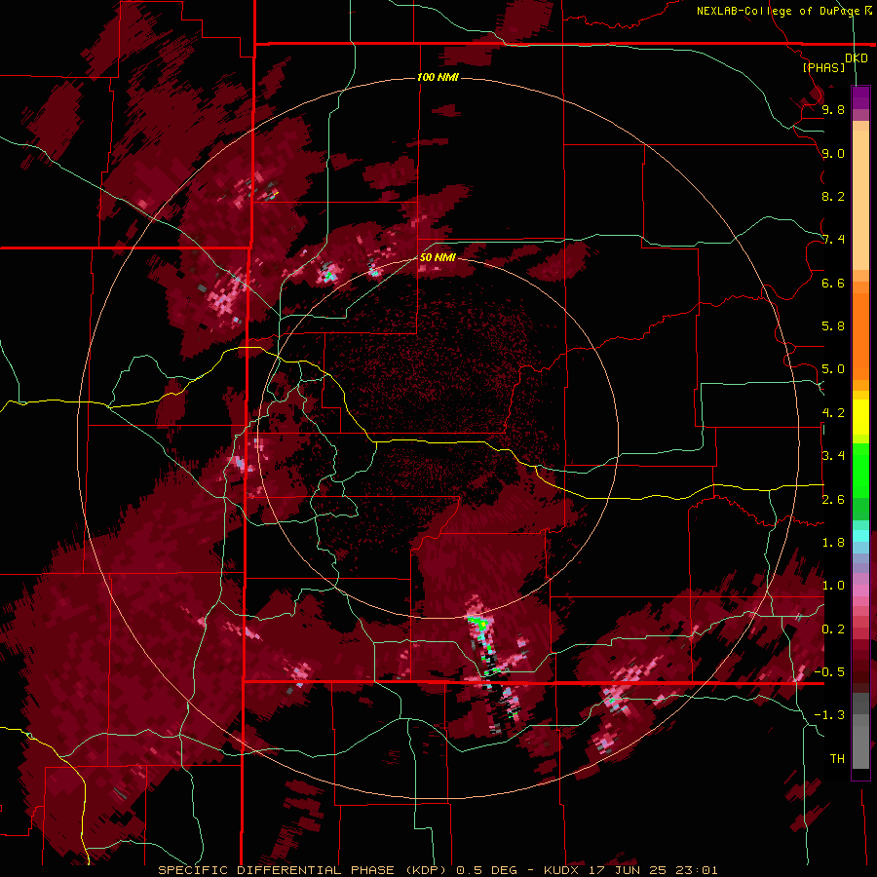This screenshot has height=877, width=877.
Task: Click the green segment of the color bar
Action: tap(860, 481)
